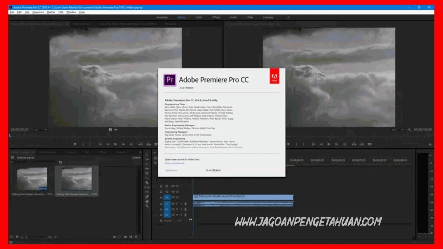Open Project panel menu
Viewport: 443px width, 249px height.
pos(33,152)
